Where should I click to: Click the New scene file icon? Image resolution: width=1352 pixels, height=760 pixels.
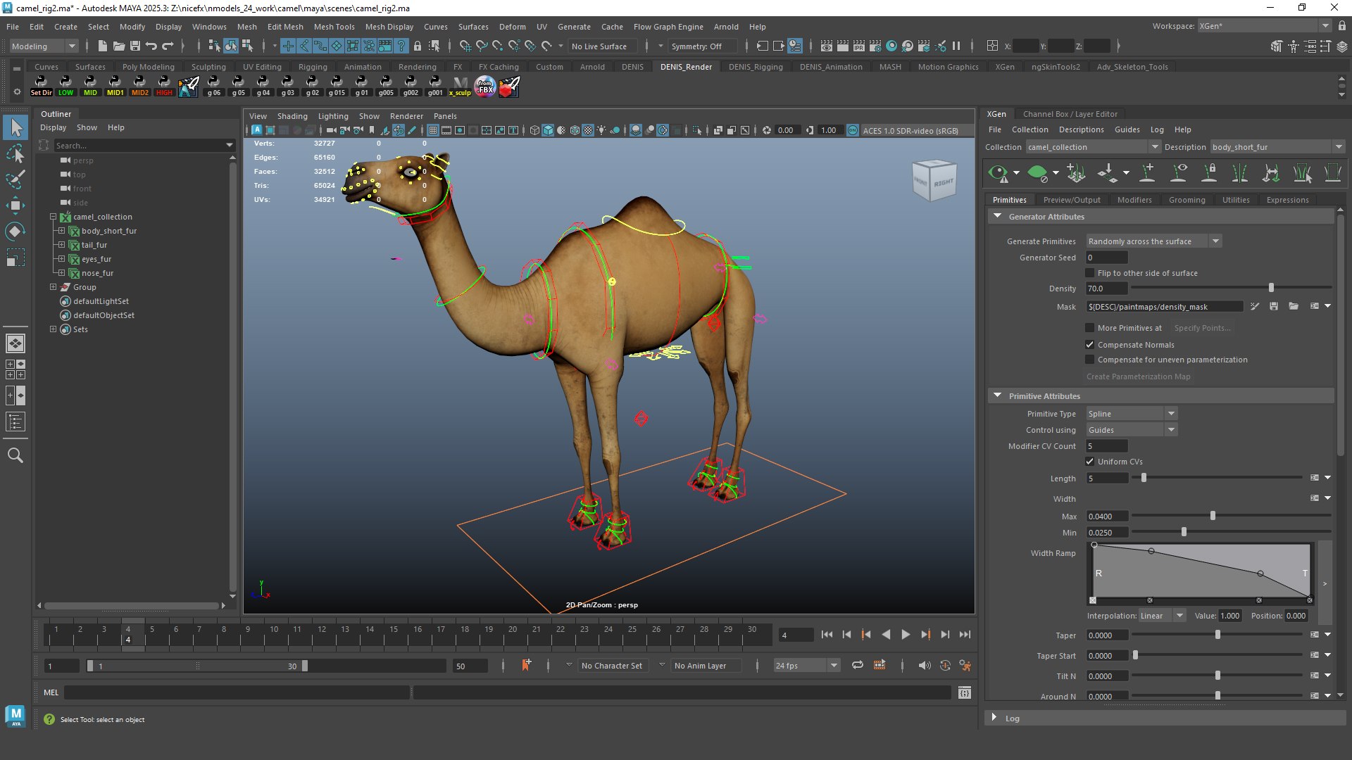coord(103,46)
